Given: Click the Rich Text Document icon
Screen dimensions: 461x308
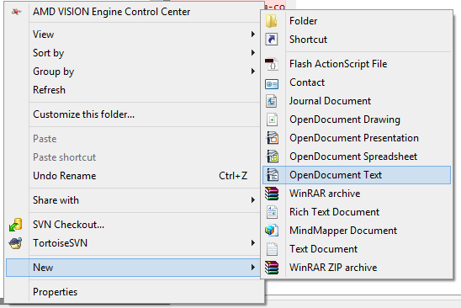Looking at the screenshot, I should pyautogui.click(x=272, y=212).
